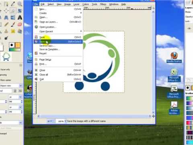
Task: Select the Perspective Clone tool
Action: (20, 31)
